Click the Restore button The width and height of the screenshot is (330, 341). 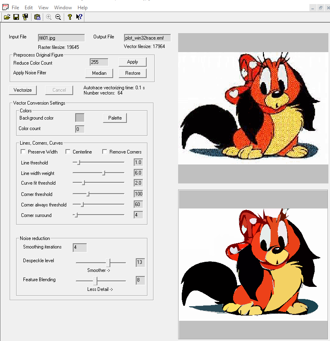[x=132, y=73]
